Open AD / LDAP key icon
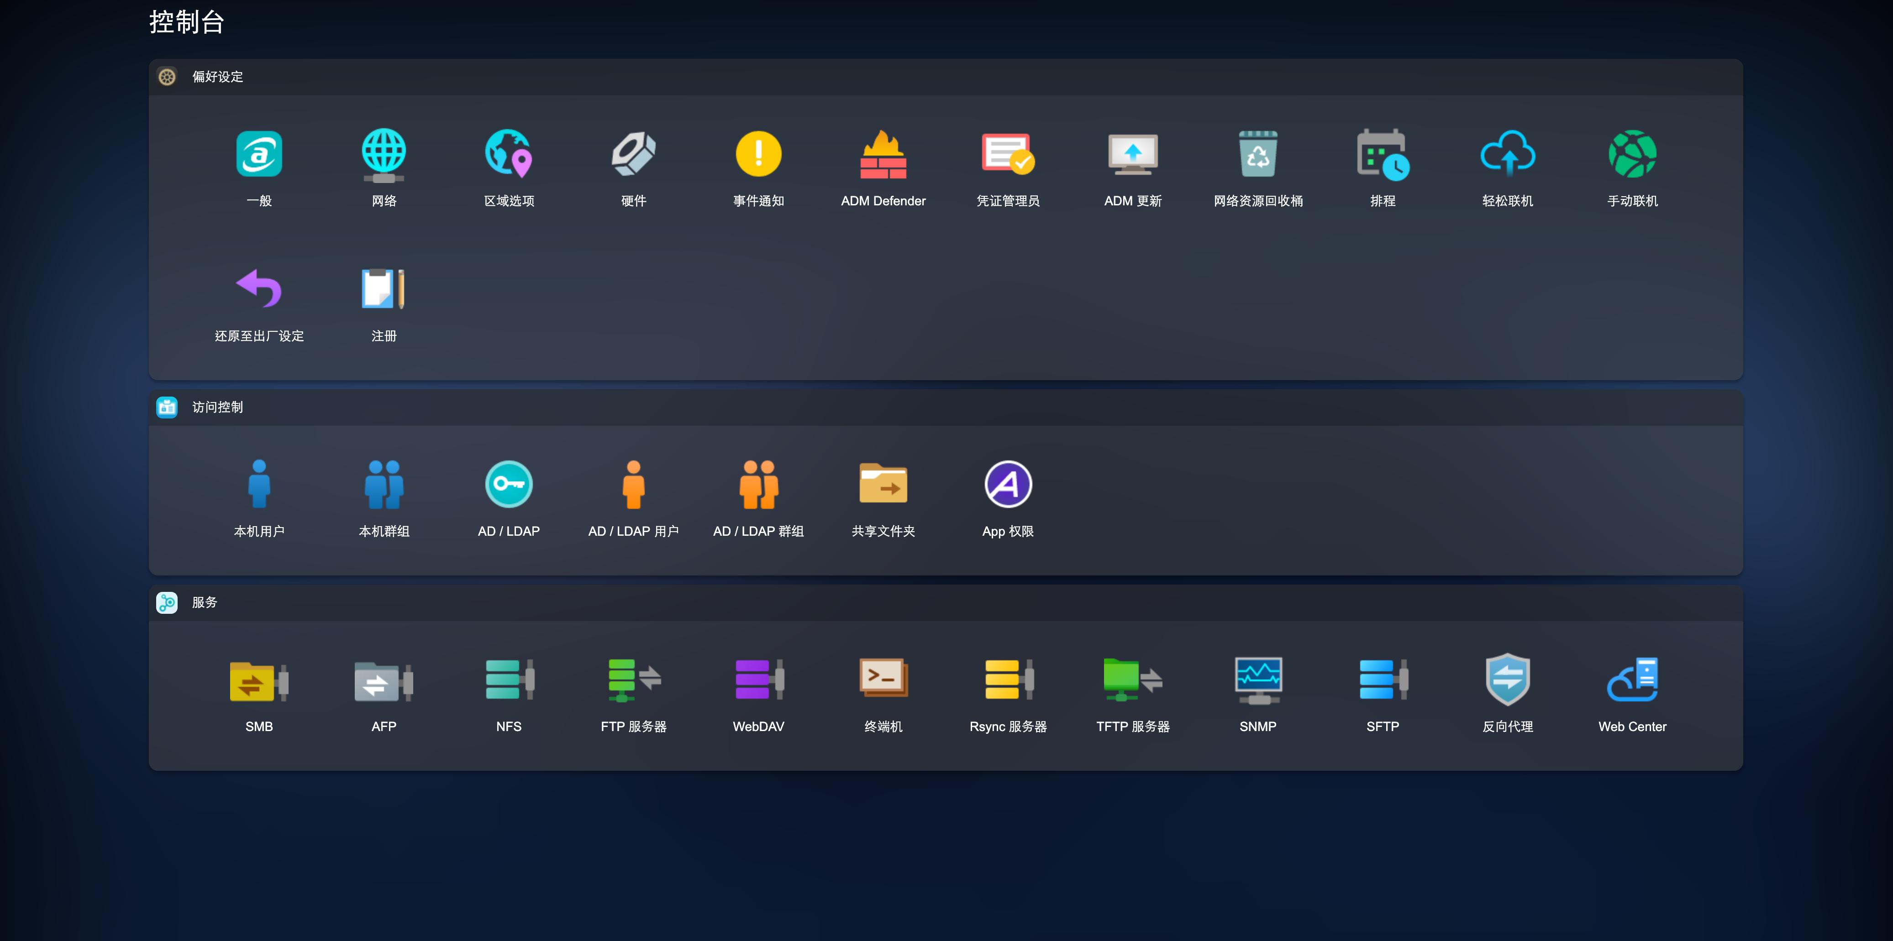 509,484
